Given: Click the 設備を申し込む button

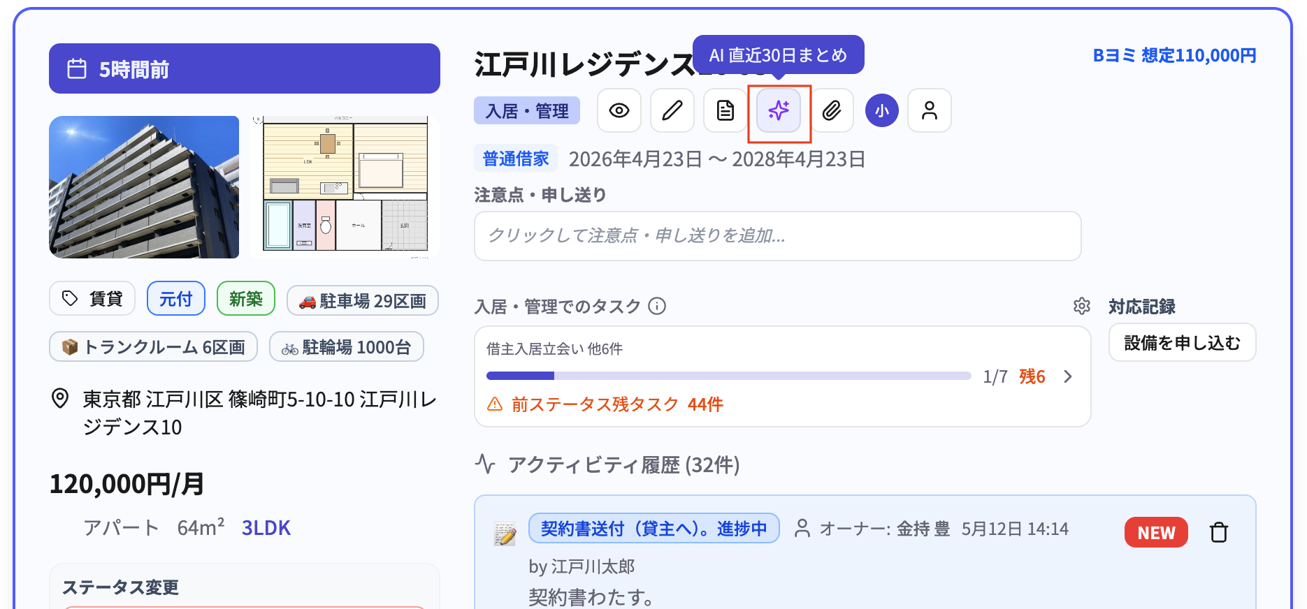Looking at the screenshot, I should click(1183, 342).
